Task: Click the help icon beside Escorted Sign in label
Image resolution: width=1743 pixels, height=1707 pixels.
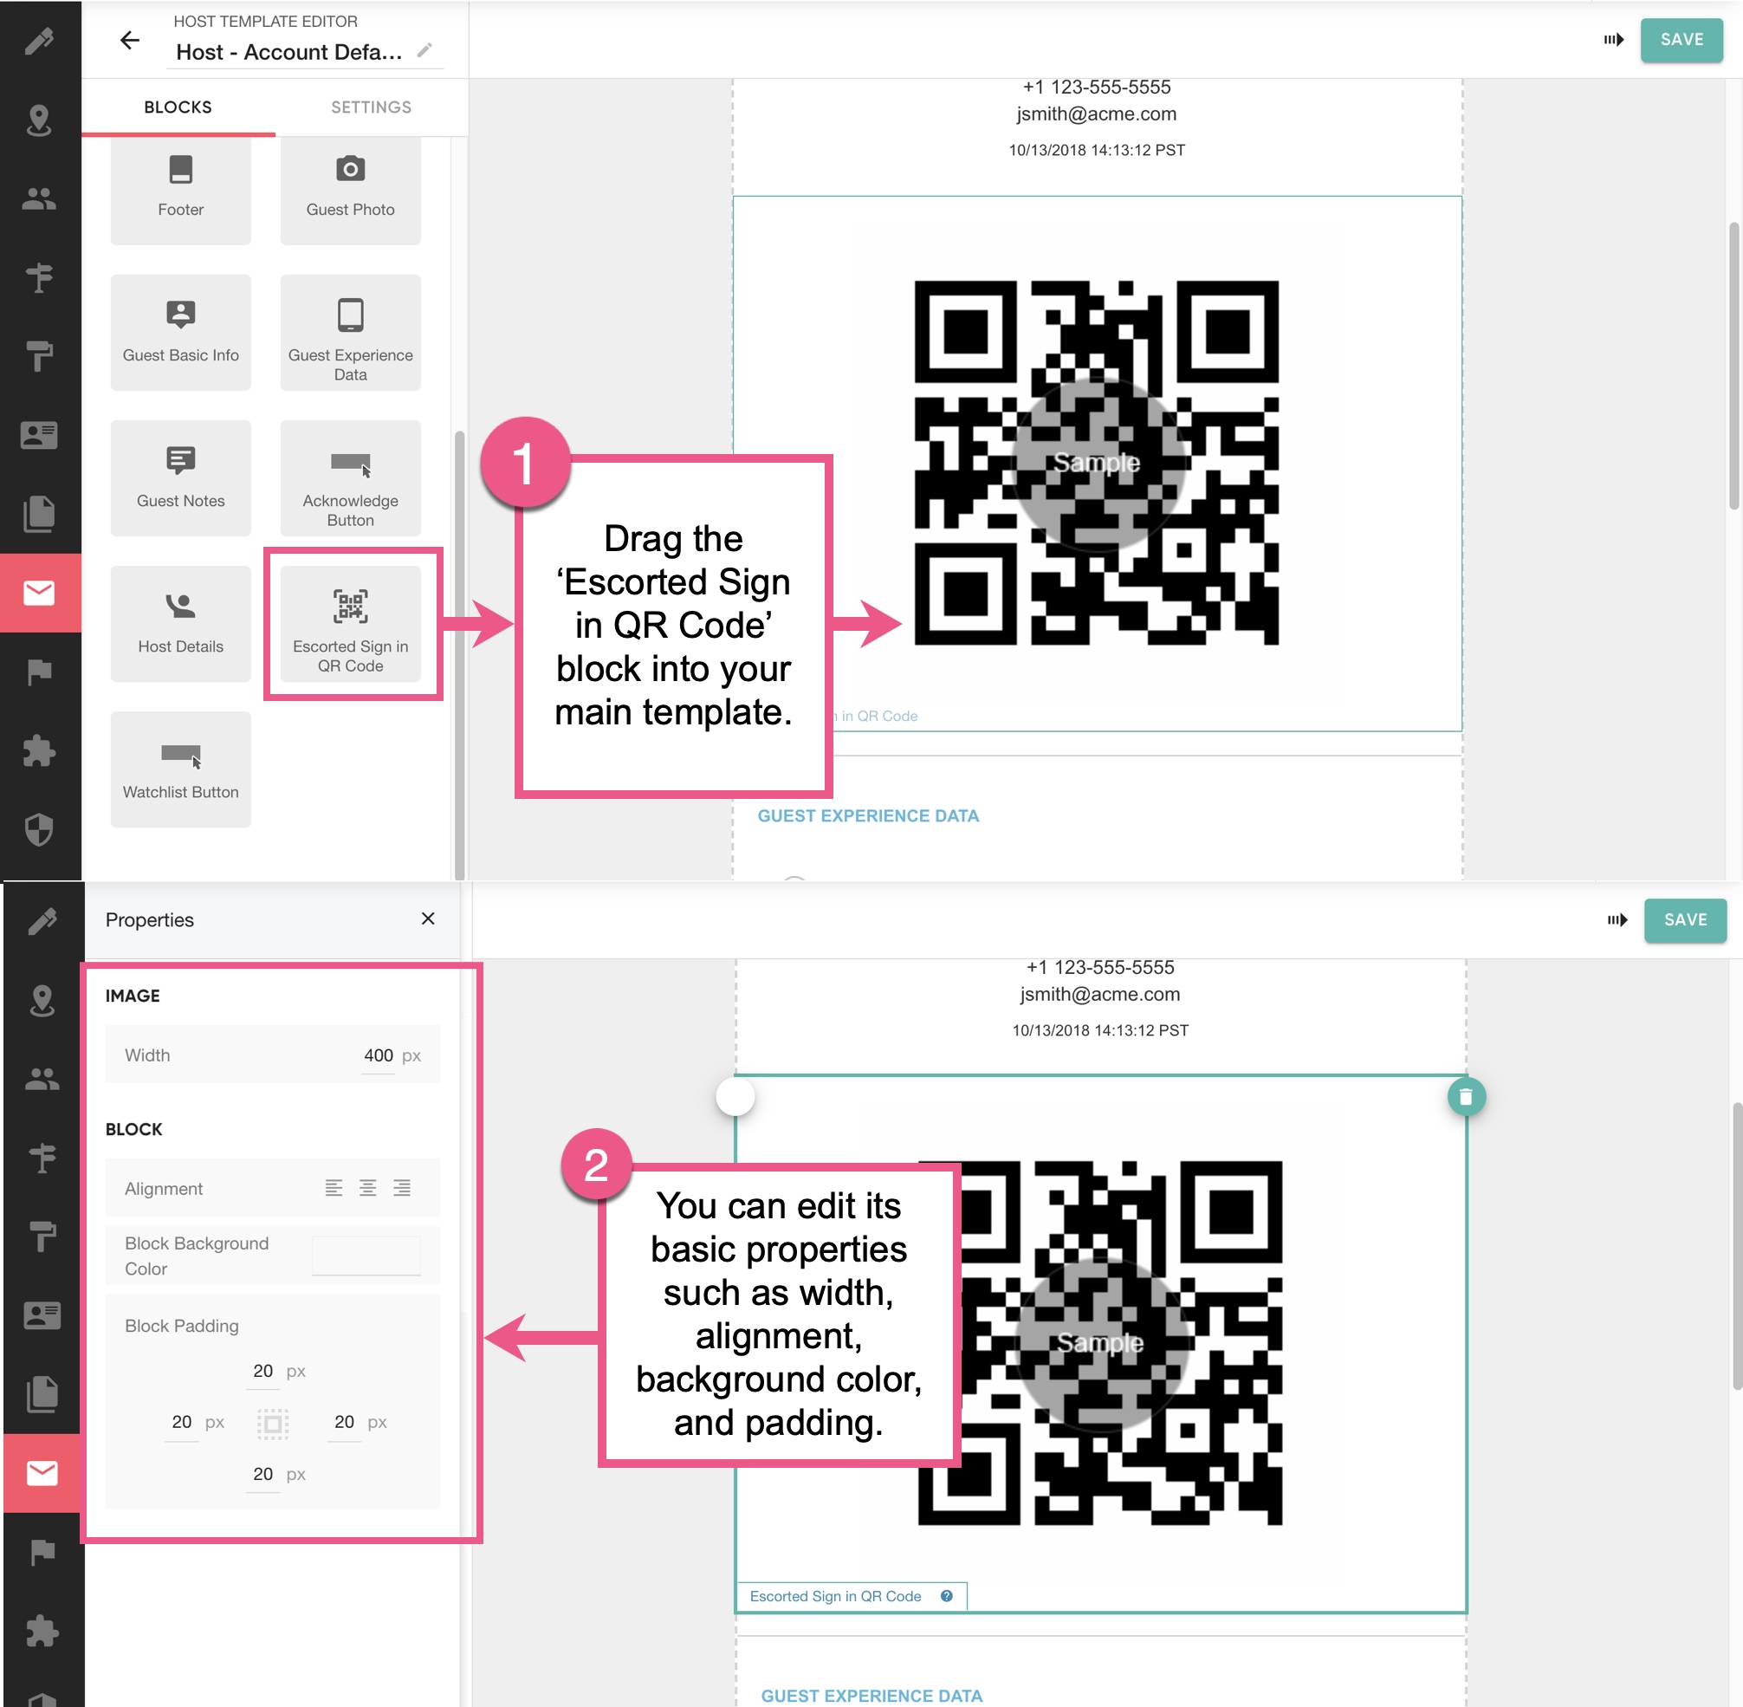Action: 946,1596
